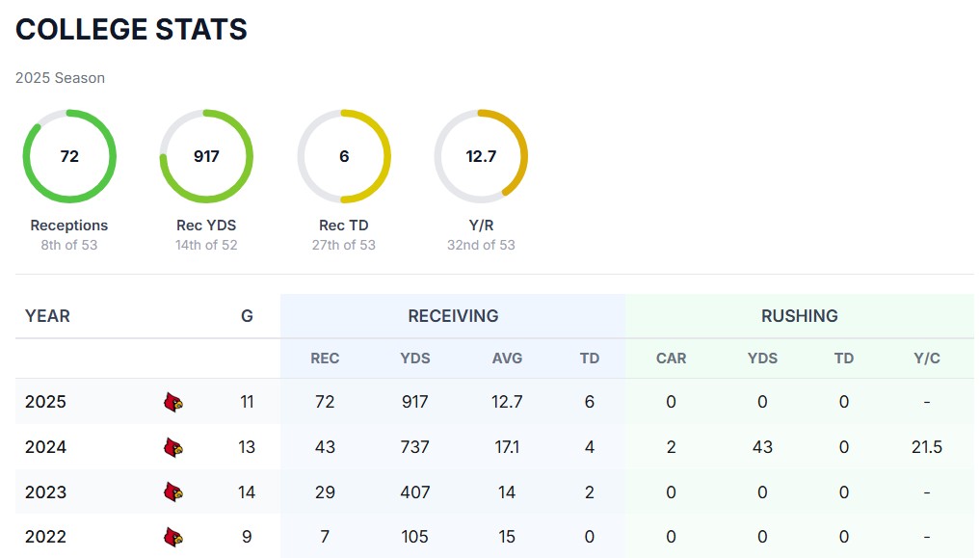Click the Y/C column header
Screen dimensions: 979x558
[927, 358]
